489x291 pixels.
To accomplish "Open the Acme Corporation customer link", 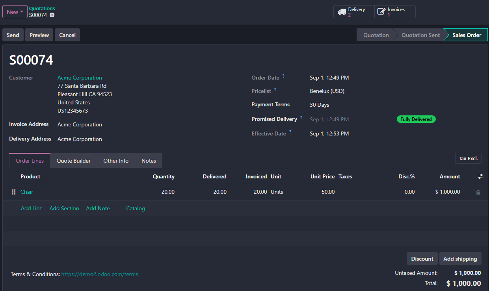I will tap(80, 78).
